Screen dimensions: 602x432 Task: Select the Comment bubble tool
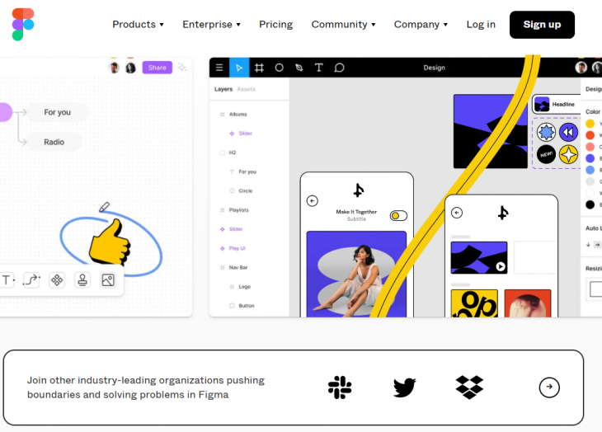tap(339, 68)
